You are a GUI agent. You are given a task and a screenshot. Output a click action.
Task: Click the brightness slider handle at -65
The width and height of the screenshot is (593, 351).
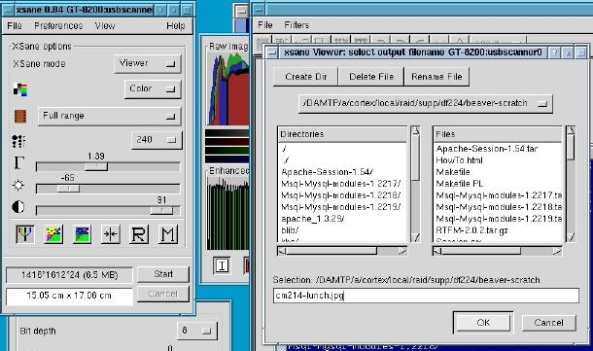tap(68, 189)
